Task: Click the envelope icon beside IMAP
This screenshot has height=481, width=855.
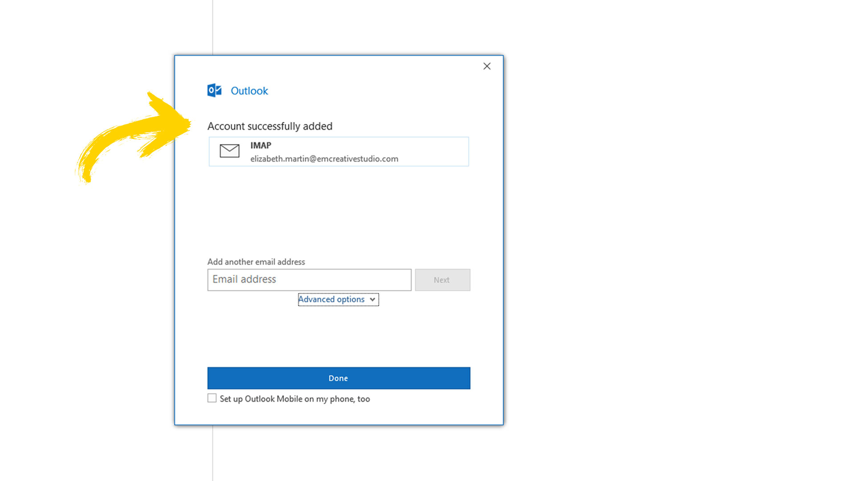Action: coord(229,151)
